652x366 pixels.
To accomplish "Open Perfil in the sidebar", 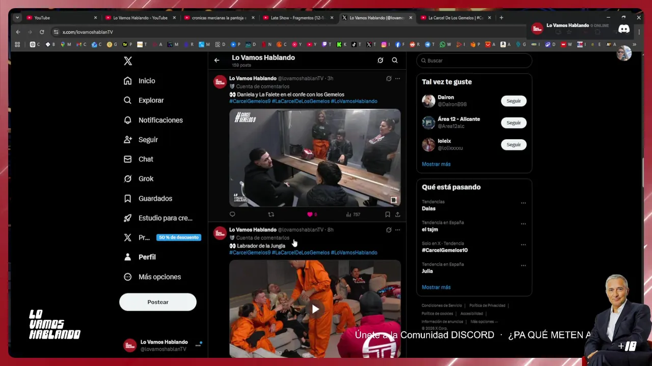I will tap(140, 257).
